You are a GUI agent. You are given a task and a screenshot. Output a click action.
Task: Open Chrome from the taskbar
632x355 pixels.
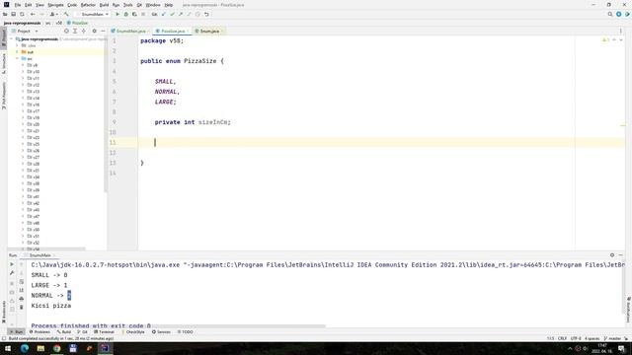(57, 348)
